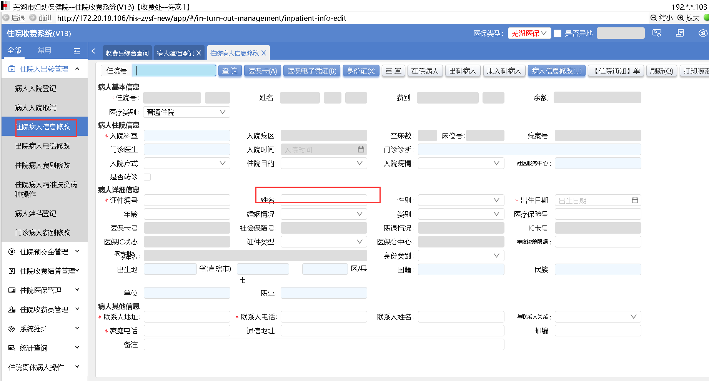The height and width of the screenshot is (381, 709).
Task: Click the 病人信息修改(U) button
Action: [557, 71]
